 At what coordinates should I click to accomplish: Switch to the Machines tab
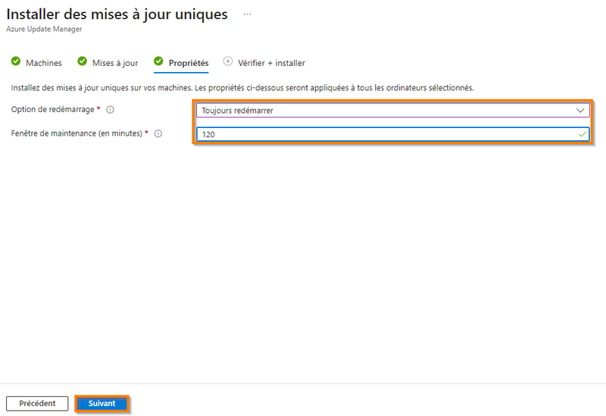click(x=43, y=63)
